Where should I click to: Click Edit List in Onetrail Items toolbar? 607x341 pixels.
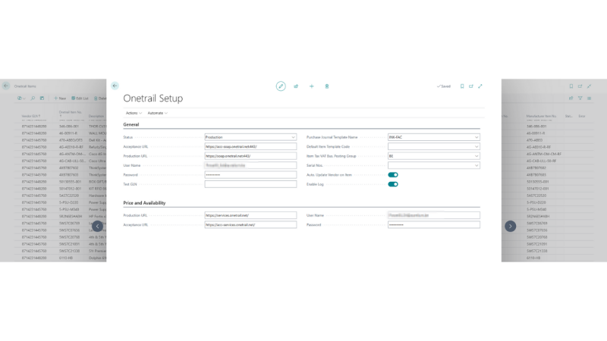point(80,99)
